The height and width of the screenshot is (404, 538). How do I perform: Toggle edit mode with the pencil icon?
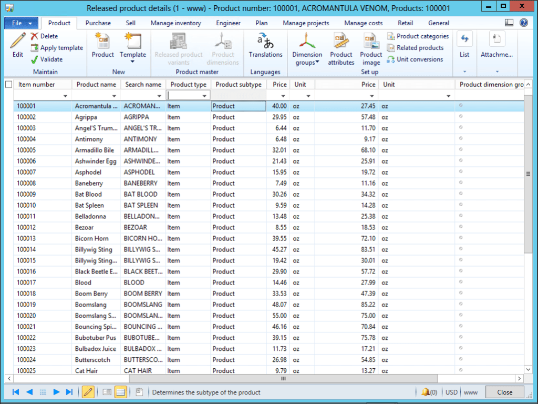coord(88,392)
